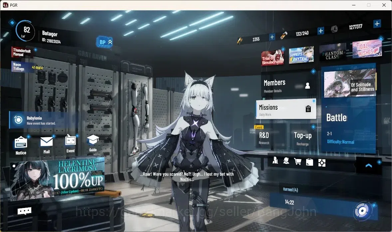This screenshot has height=232, width=392.
Task: Collapse the menu with the up chevron
Action: (368, 166)
